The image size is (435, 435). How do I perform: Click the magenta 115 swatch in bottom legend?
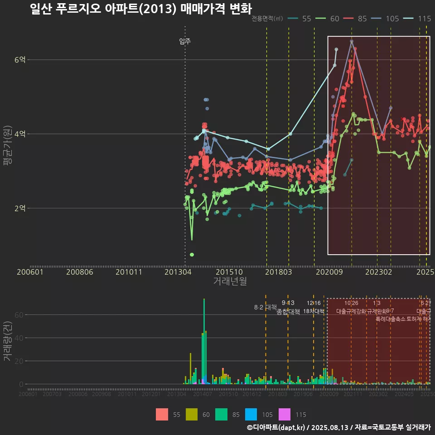coord(285,415)
